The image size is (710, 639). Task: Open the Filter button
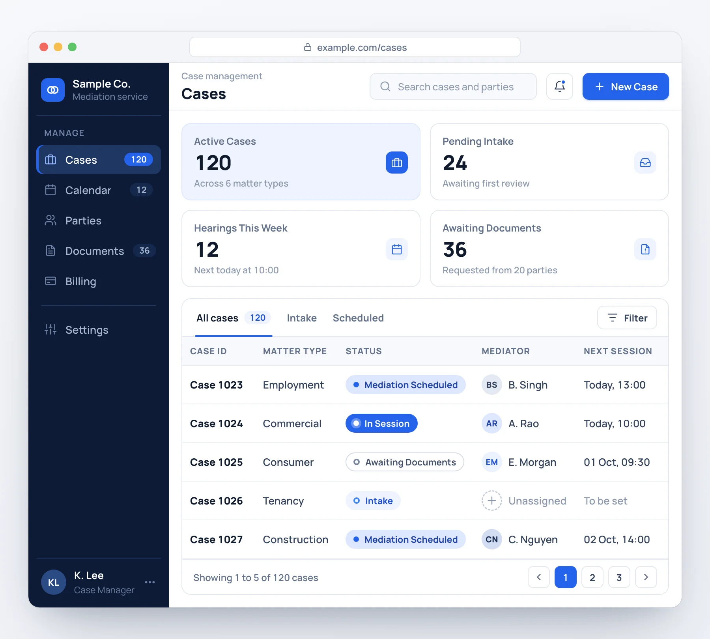(x=627, y=318)
